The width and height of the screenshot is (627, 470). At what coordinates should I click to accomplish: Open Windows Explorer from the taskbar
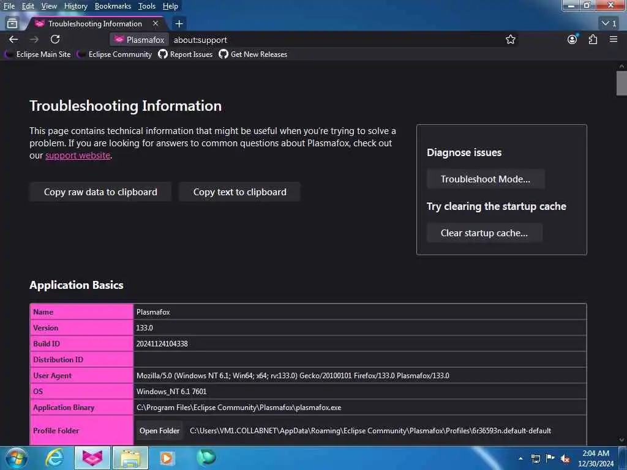(131, 458)
